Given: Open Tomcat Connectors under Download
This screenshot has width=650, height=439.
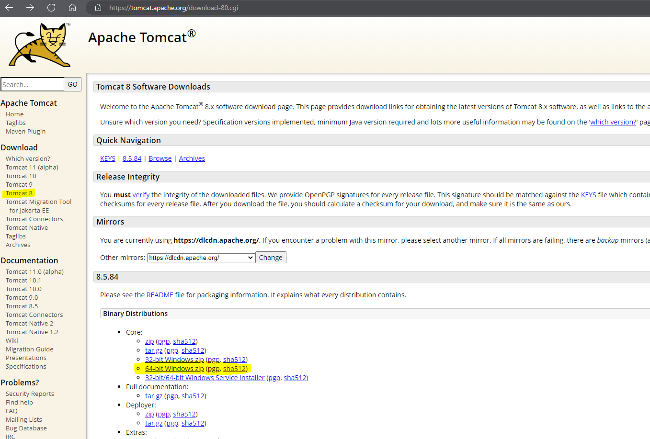Looking at the screenshot, I should click(x=34, y=219).
